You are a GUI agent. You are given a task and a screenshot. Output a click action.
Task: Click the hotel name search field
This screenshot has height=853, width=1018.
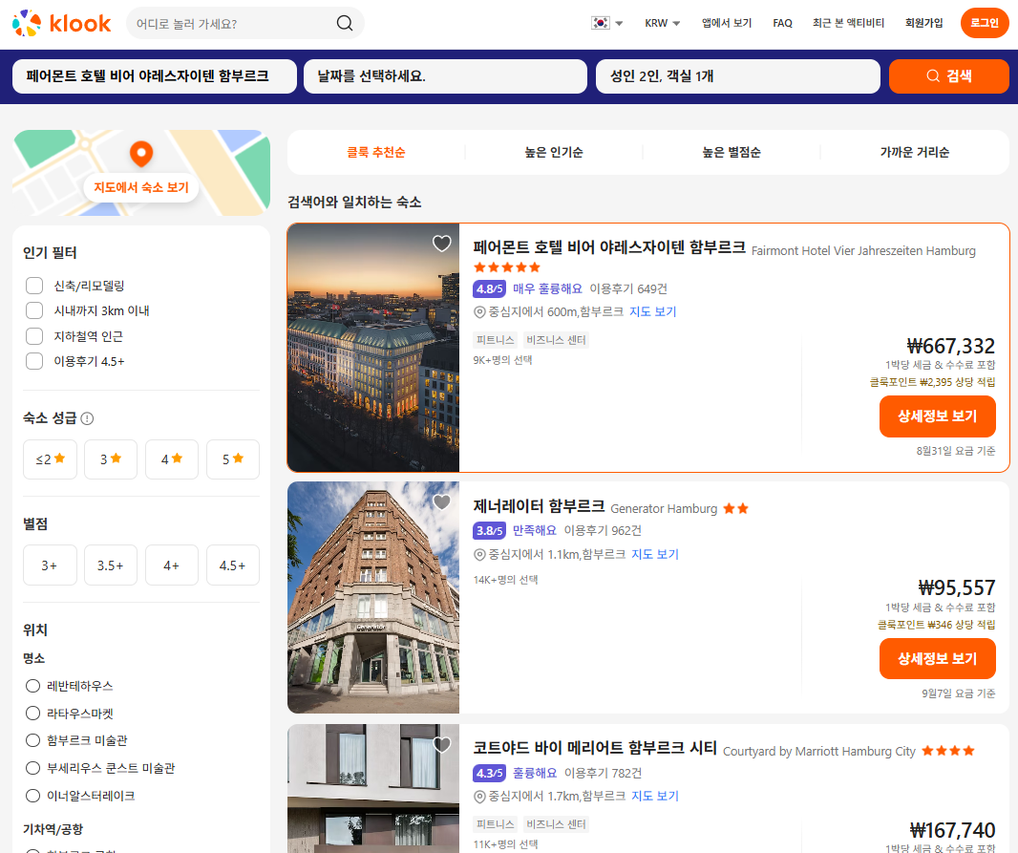pyautogui.click(x=155, y=76)
